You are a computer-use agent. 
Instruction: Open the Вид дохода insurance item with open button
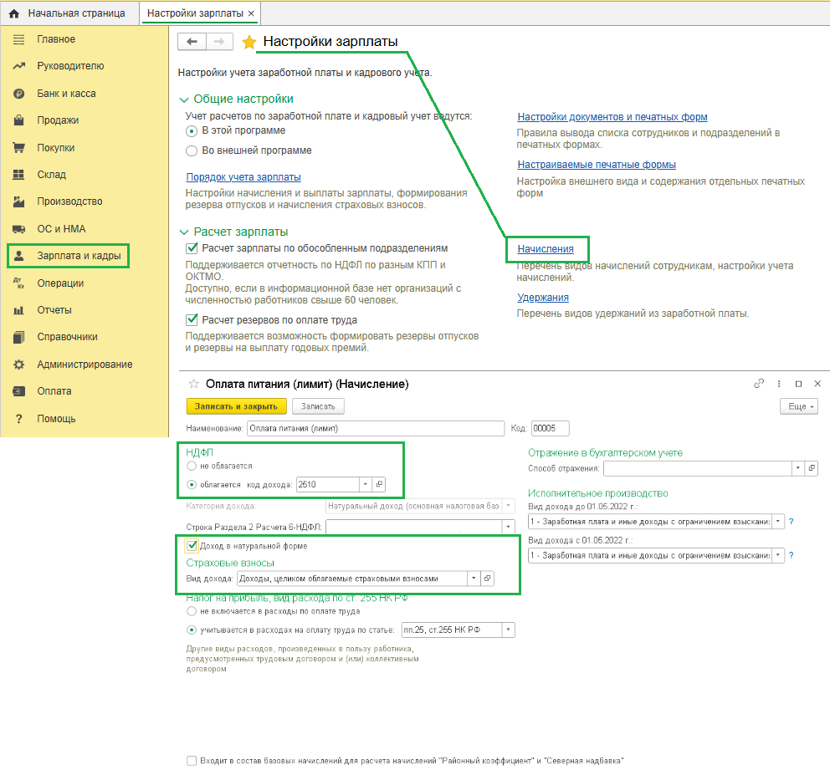487,579
